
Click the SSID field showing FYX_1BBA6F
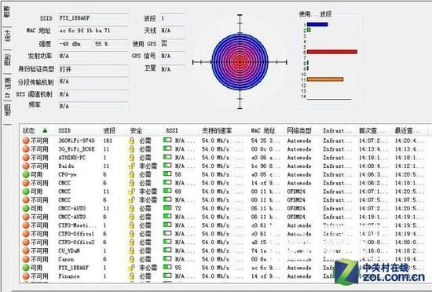(x=93, y=18)
